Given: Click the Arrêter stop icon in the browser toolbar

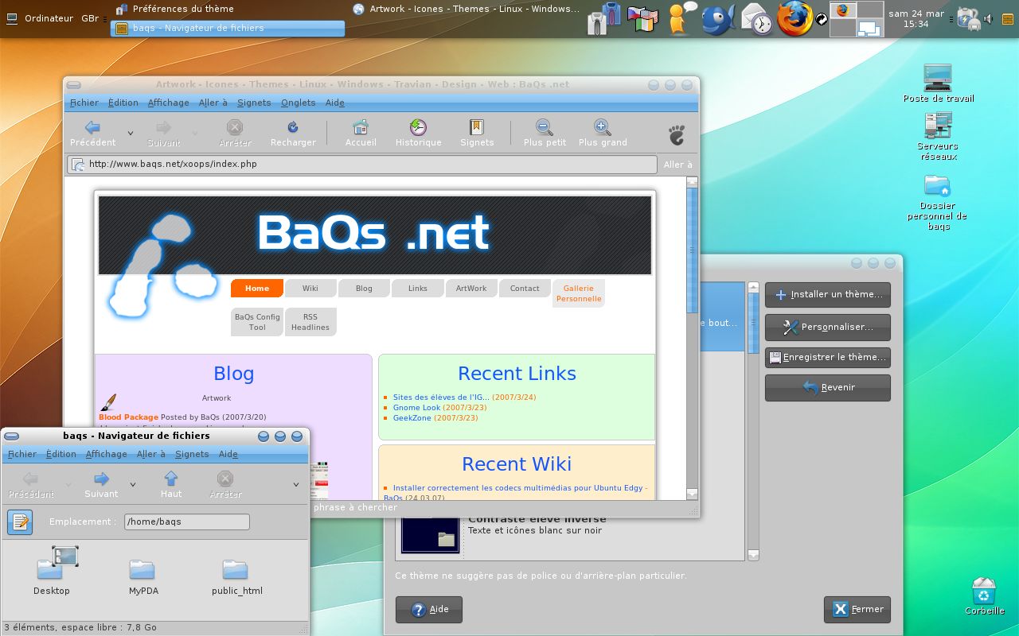Looking at the screenshot, I should [234, 127].
